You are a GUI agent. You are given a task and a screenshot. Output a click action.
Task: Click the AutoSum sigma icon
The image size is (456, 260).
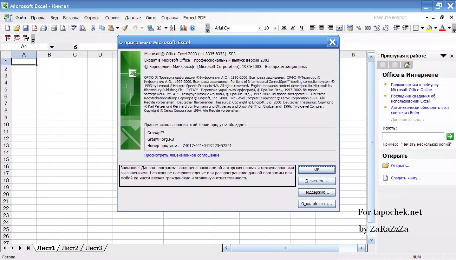click(x=160, y=28)
